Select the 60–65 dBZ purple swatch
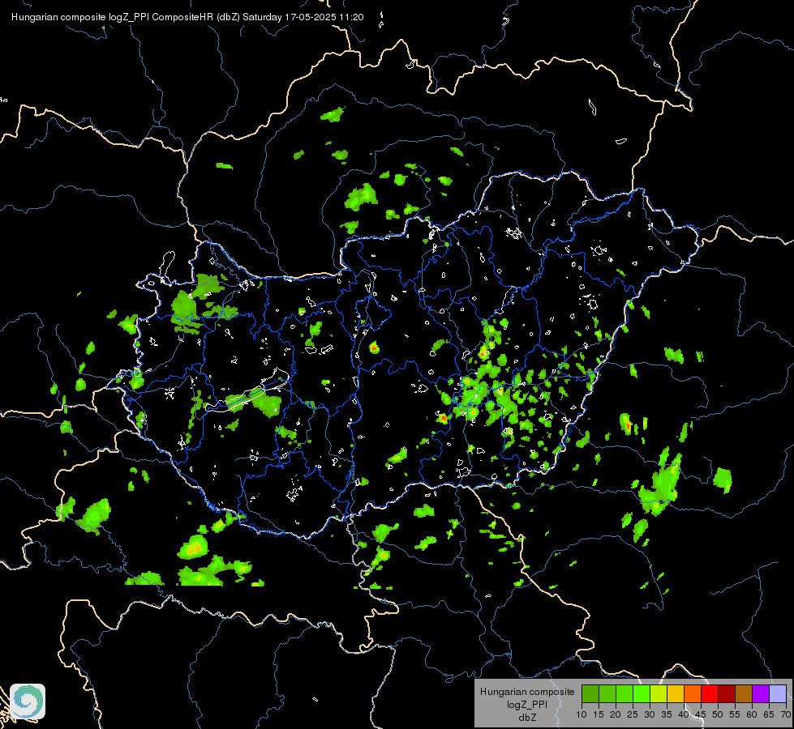The image size is (794, 729). (761, 693)
